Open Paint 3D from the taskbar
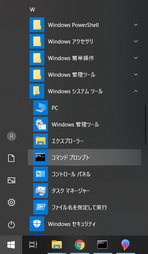This screenshot has height=254, width=148. 125,245
